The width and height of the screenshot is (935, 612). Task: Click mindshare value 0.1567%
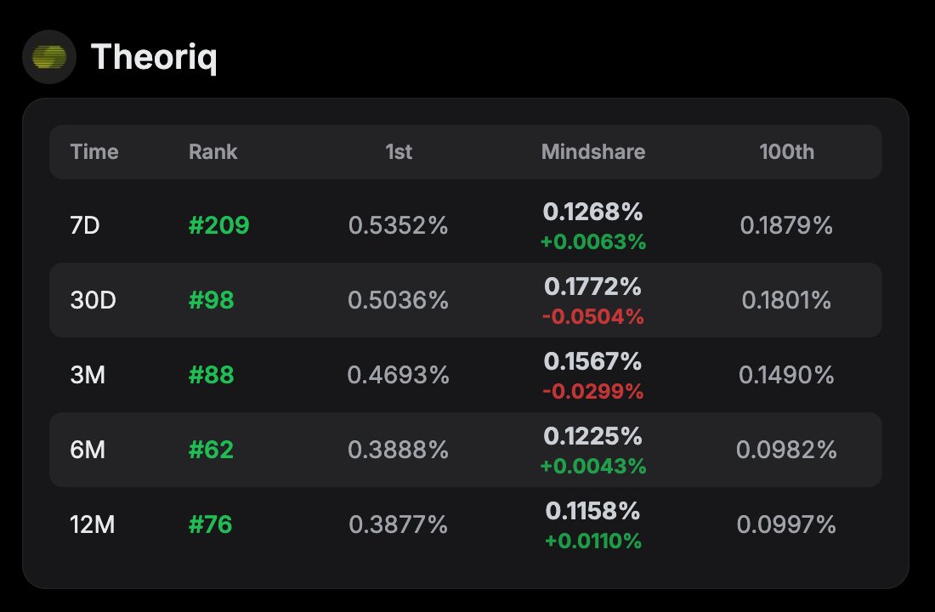point(592,361)
